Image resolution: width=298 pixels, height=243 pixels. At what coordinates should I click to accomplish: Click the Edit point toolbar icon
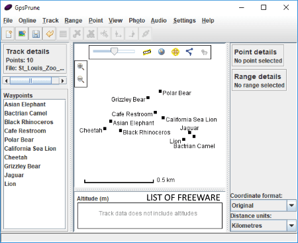coord(63,34)
